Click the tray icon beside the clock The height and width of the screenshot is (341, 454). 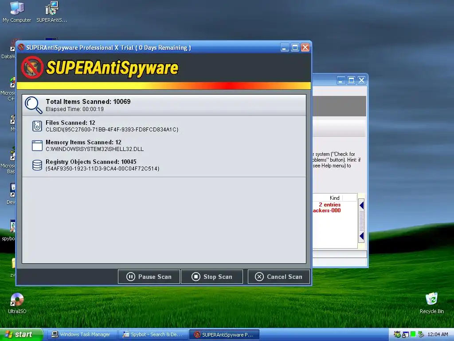421,335
